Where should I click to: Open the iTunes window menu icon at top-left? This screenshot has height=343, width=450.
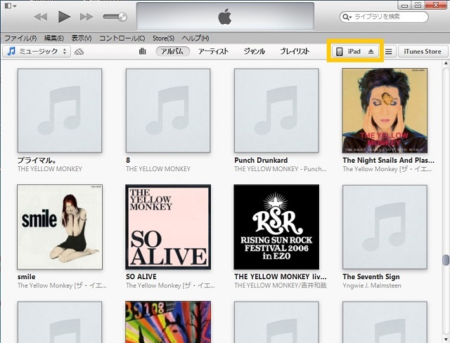click(x=11, y=6)
